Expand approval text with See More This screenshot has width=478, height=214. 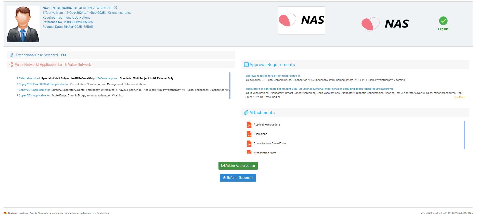[459, 97]
